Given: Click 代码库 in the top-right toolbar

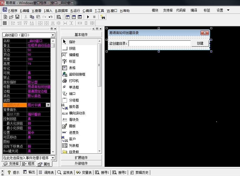Looking at the screenshot, I should tap(181, 10).
